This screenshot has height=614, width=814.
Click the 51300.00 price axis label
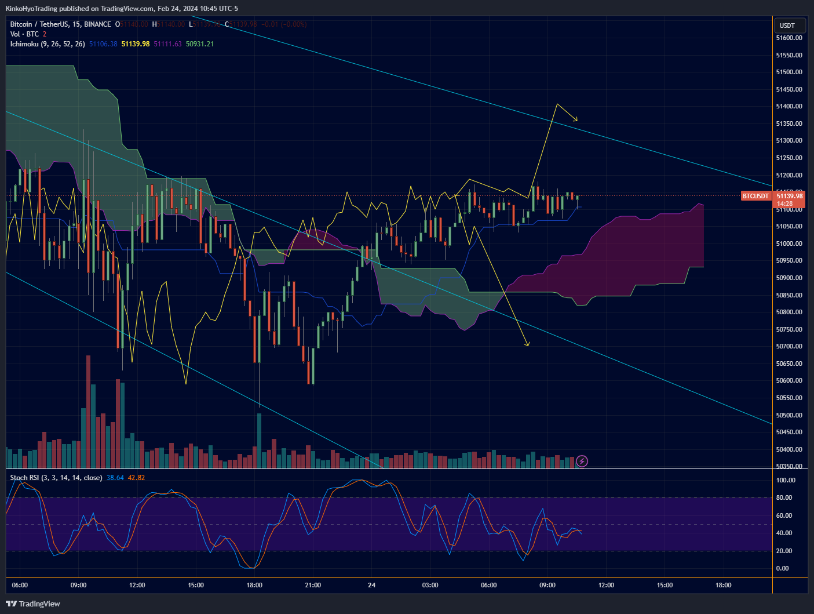(789, 141)
